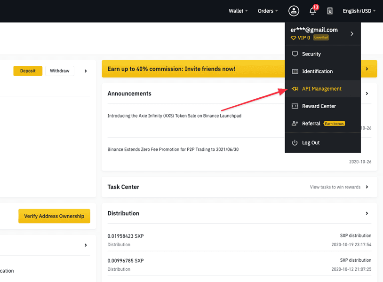
Task: Open the user profile icon menu
Action: (x=294, y=11)
